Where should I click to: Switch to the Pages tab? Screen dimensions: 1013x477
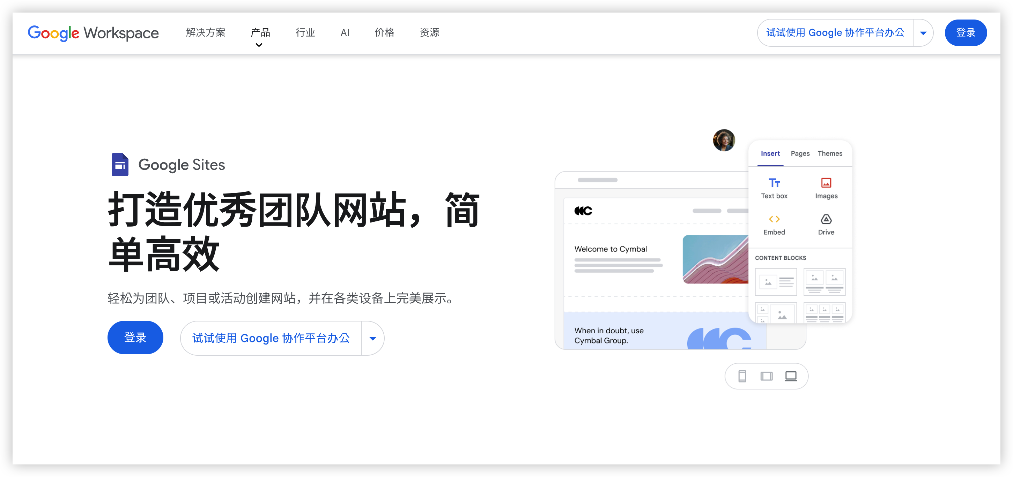[x=800, y=153]
